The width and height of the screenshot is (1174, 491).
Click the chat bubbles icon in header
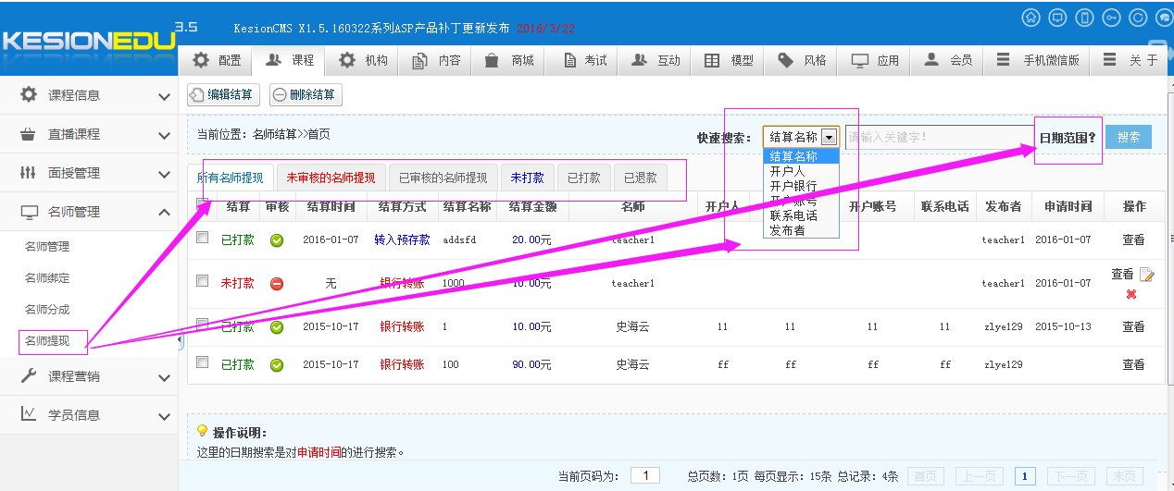(1163, 18)
